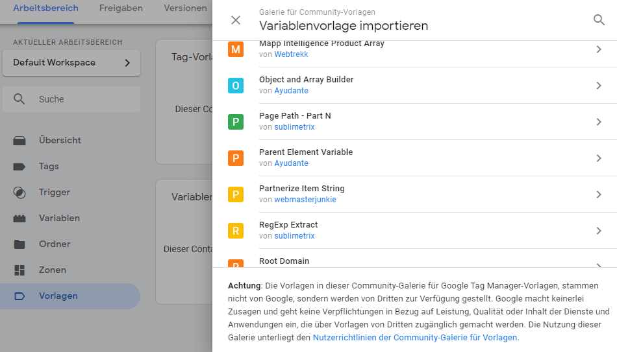Switch to the Freigaben tab
Screen dimensions: 617x352
(x=121, y=8)
